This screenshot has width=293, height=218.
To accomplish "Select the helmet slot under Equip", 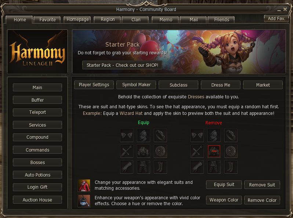I will point(143,135).
